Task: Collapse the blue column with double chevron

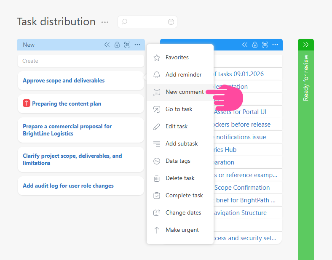Action: tap(245, 45)
